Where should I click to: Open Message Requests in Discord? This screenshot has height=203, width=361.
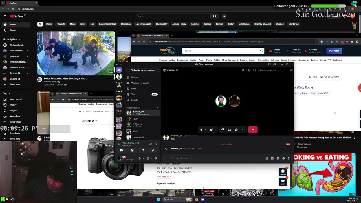[x=142, y=83]
